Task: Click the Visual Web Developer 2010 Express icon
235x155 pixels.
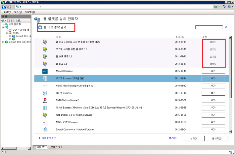Action: pyautogui.click(x=45, y=86)
